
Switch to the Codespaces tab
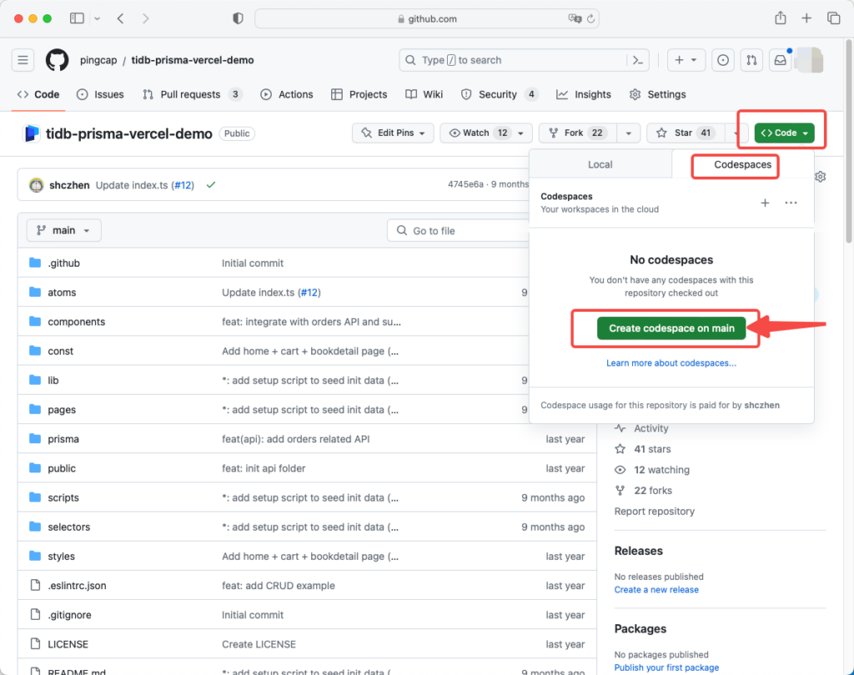[x=735, y=166]
